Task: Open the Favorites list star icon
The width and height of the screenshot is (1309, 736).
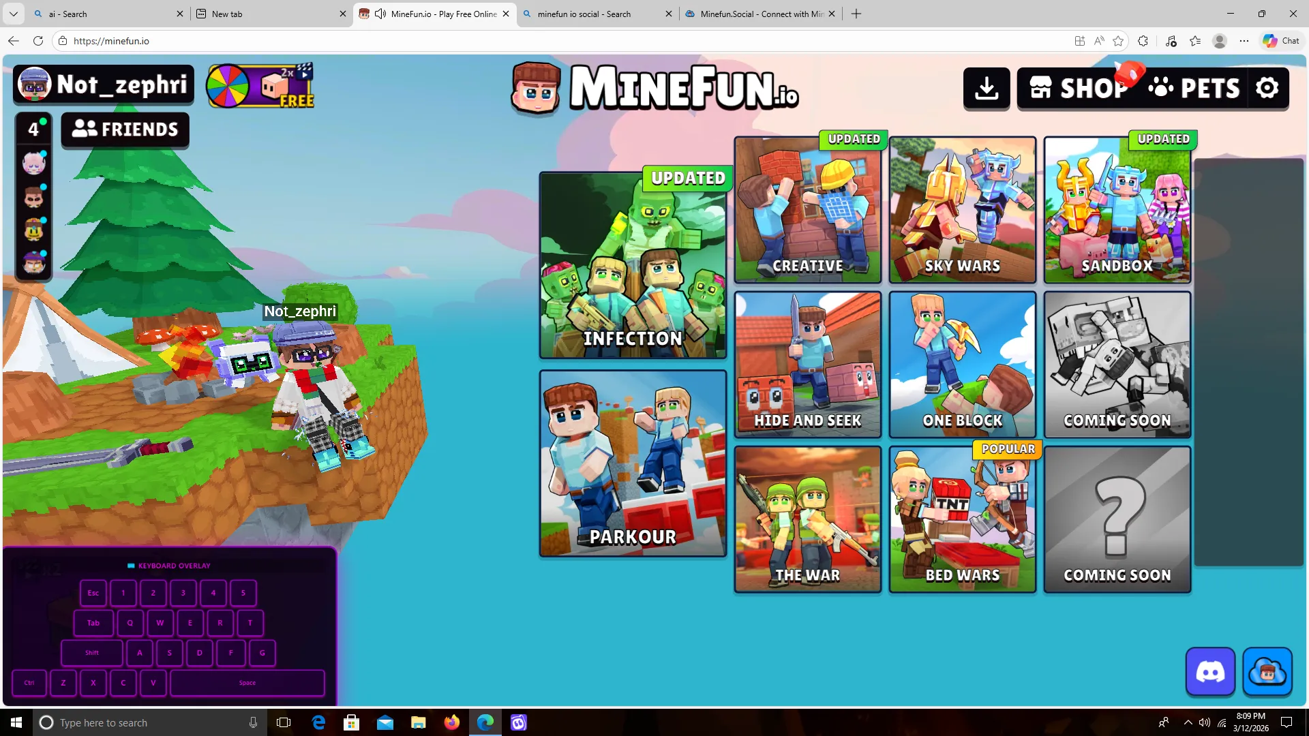Action: pyautogui.click(x=1195, y=41)
